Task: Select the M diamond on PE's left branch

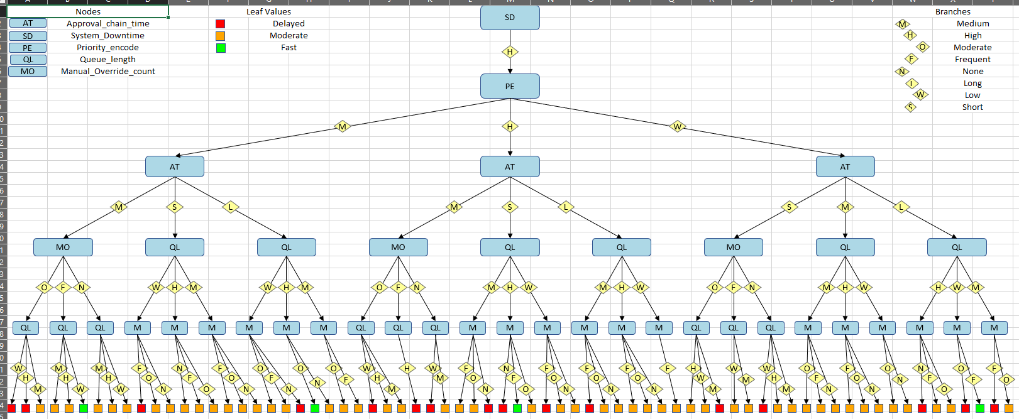Action: [342, 127]
